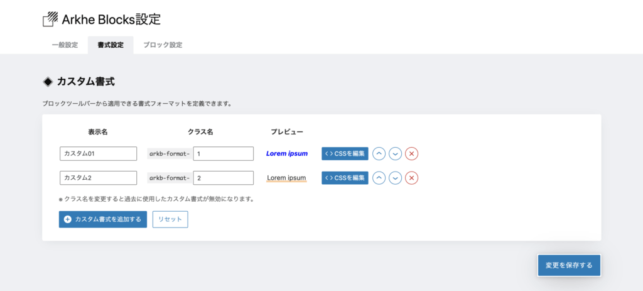Screen dimensions: 643x291
Task: Add a new custom format with カスタム書式を追加する
Action: click(x=103, y=219)
